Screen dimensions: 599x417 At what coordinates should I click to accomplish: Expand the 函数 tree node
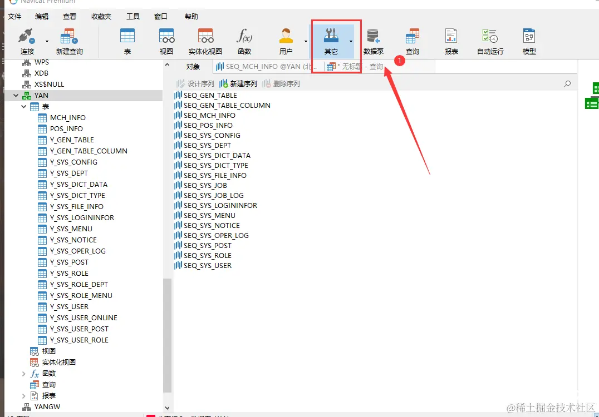(24, 374)
